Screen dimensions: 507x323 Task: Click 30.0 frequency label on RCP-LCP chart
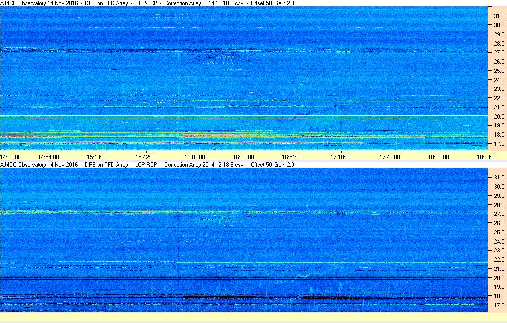coord(499,25)
